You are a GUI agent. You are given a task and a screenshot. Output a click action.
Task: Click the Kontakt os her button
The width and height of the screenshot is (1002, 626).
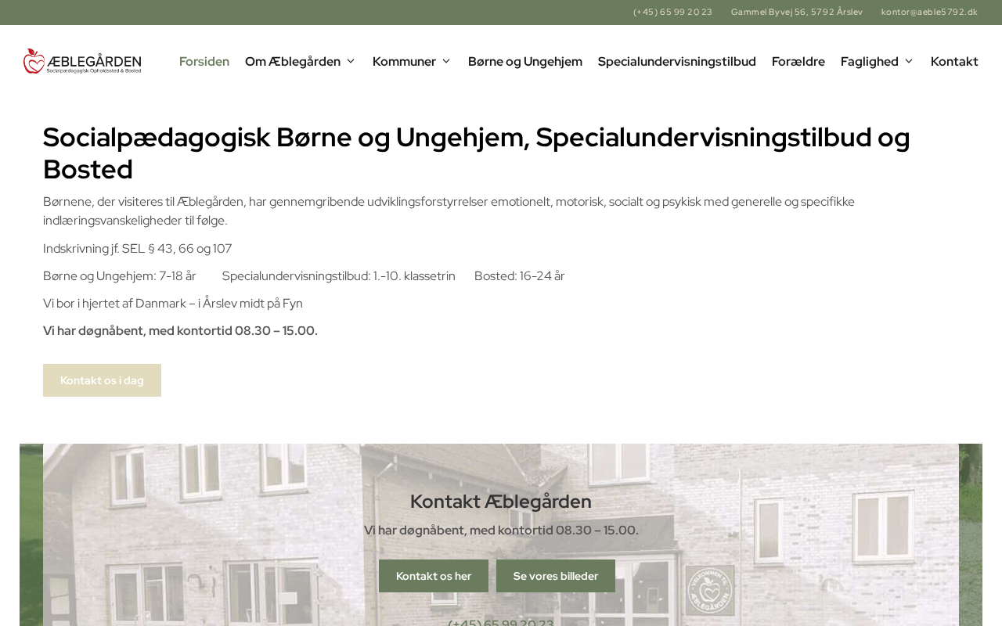coord(434,576)
